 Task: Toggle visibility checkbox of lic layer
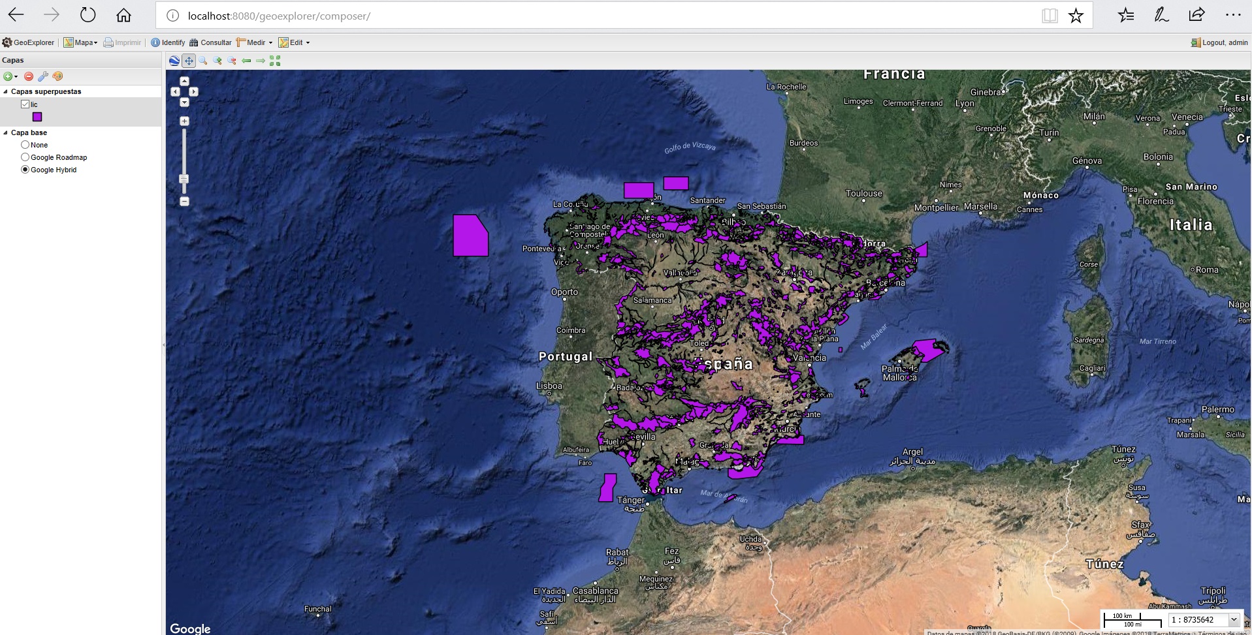click(x=25, y=104)
